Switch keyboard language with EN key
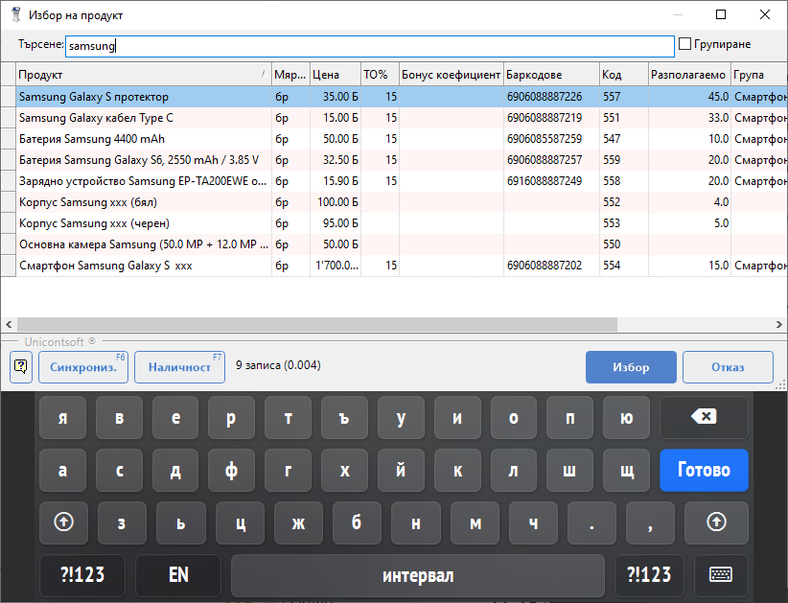The width and height of the screenshot is (788, 603). (x=178, y=575)
